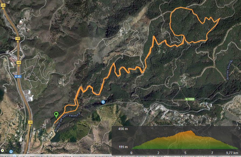Screen dimensions: 241x157
Task: Select the blue A-45 highway shield
Action: 18,76
